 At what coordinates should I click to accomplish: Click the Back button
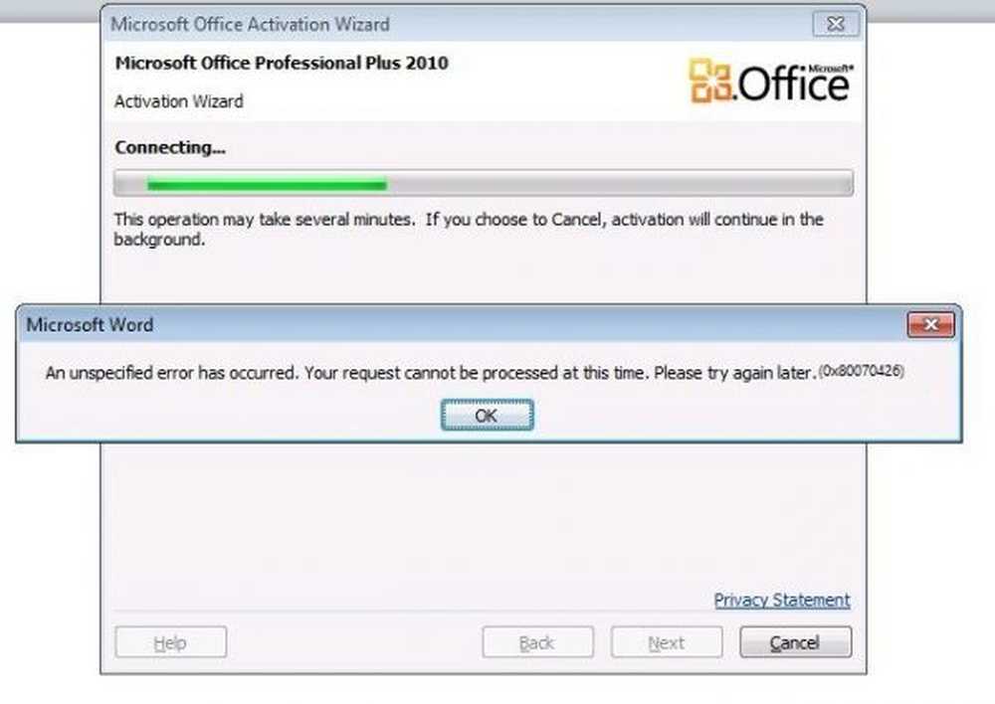(x=537, y=642)
